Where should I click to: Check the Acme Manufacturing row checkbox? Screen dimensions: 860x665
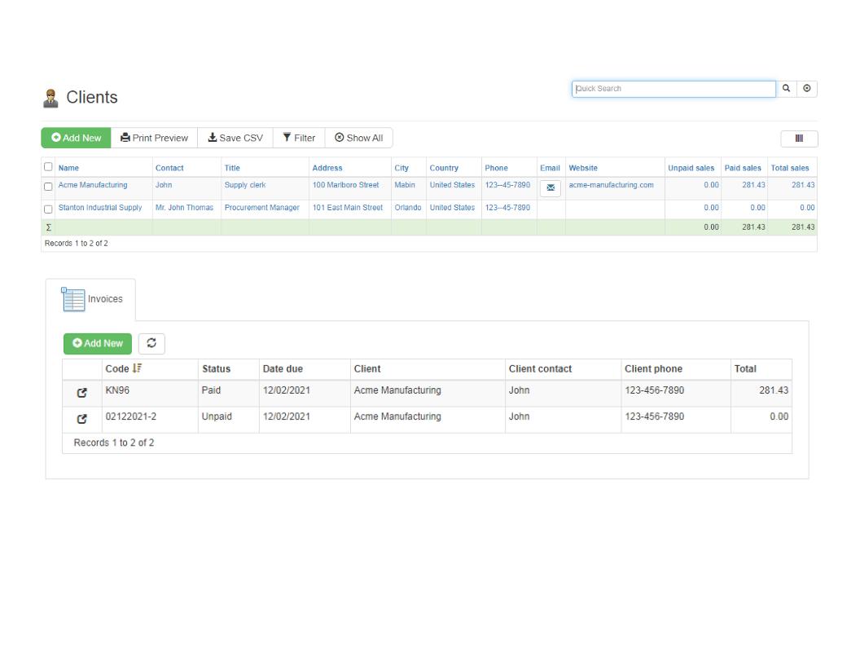pyautogui.click(x=48, y=187)
